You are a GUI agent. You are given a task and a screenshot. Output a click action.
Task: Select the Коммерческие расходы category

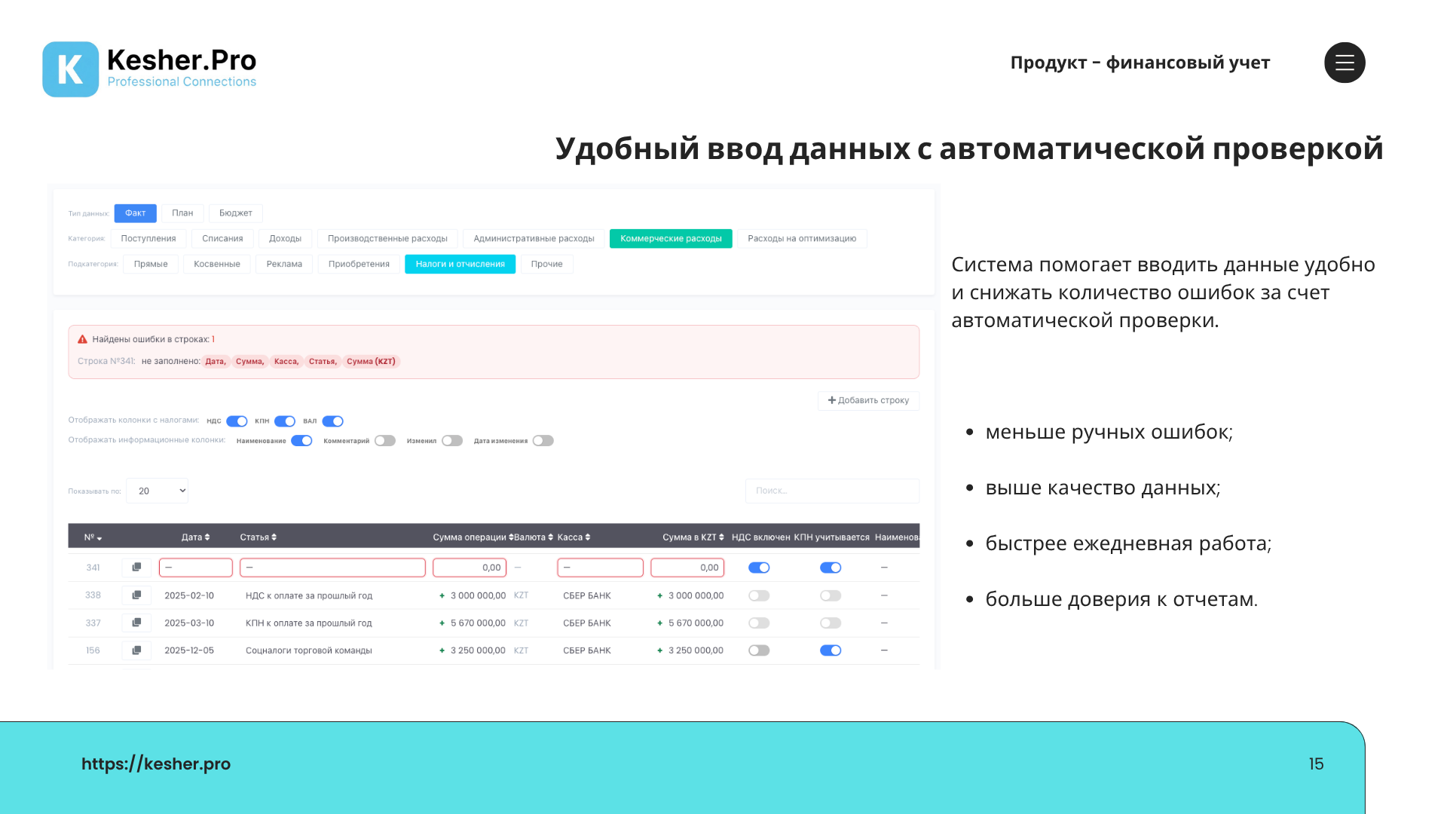[x=671, y=239]
